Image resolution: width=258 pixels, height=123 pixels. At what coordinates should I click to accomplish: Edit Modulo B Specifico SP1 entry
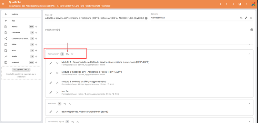[x=51, y=73]
